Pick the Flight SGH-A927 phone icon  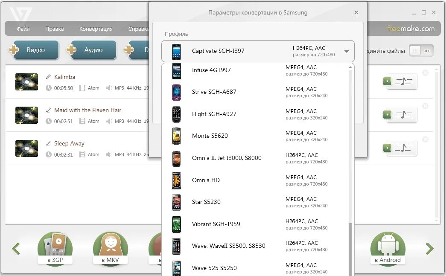[x=176, y=114]
